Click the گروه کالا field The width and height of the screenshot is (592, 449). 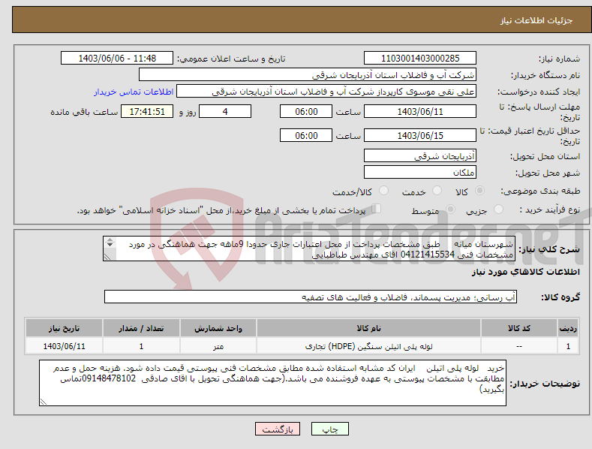point(311,297)
